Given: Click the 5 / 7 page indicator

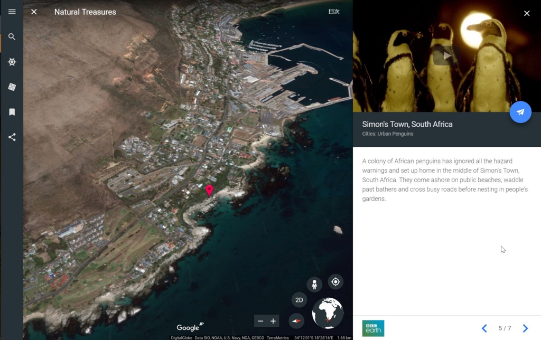Looking at the screenshot, I should tap(505, 328).
